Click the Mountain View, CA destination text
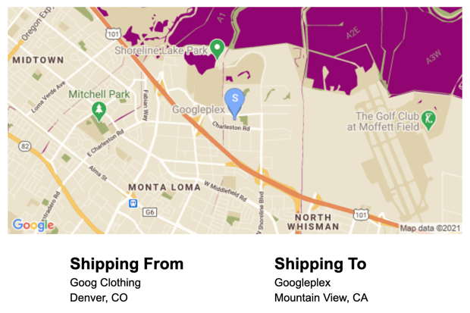 point(321,298)
